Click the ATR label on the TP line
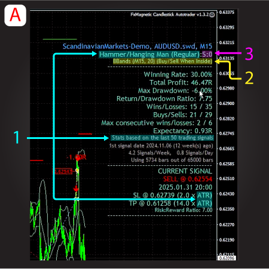This screenshot has width=269, height=269. click(x=204, y=203)
